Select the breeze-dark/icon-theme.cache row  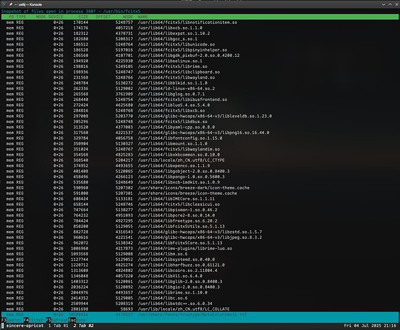(200, 187)
